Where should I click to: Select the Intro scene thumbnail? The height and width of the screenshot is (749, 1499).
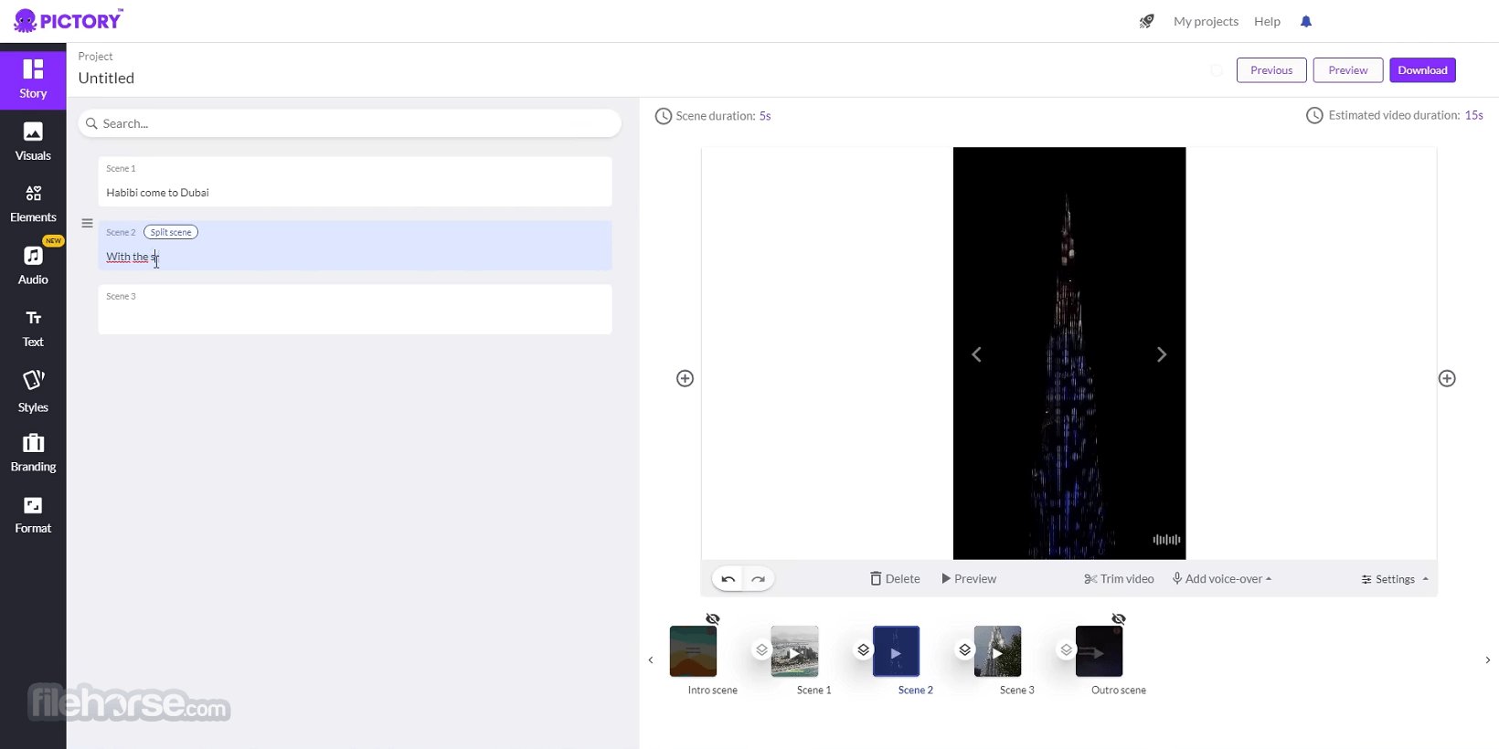(x=693, y=651)
